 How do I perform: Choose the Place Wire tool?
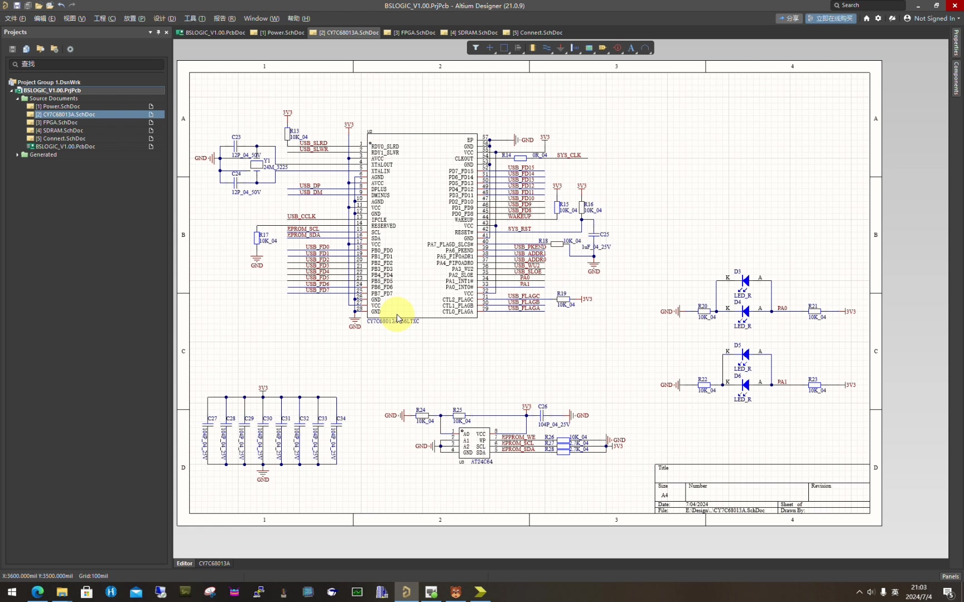click(547, 48)
